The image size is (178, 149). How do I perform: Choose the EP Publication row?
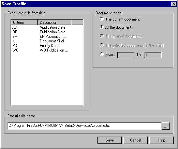click(47, 37)
